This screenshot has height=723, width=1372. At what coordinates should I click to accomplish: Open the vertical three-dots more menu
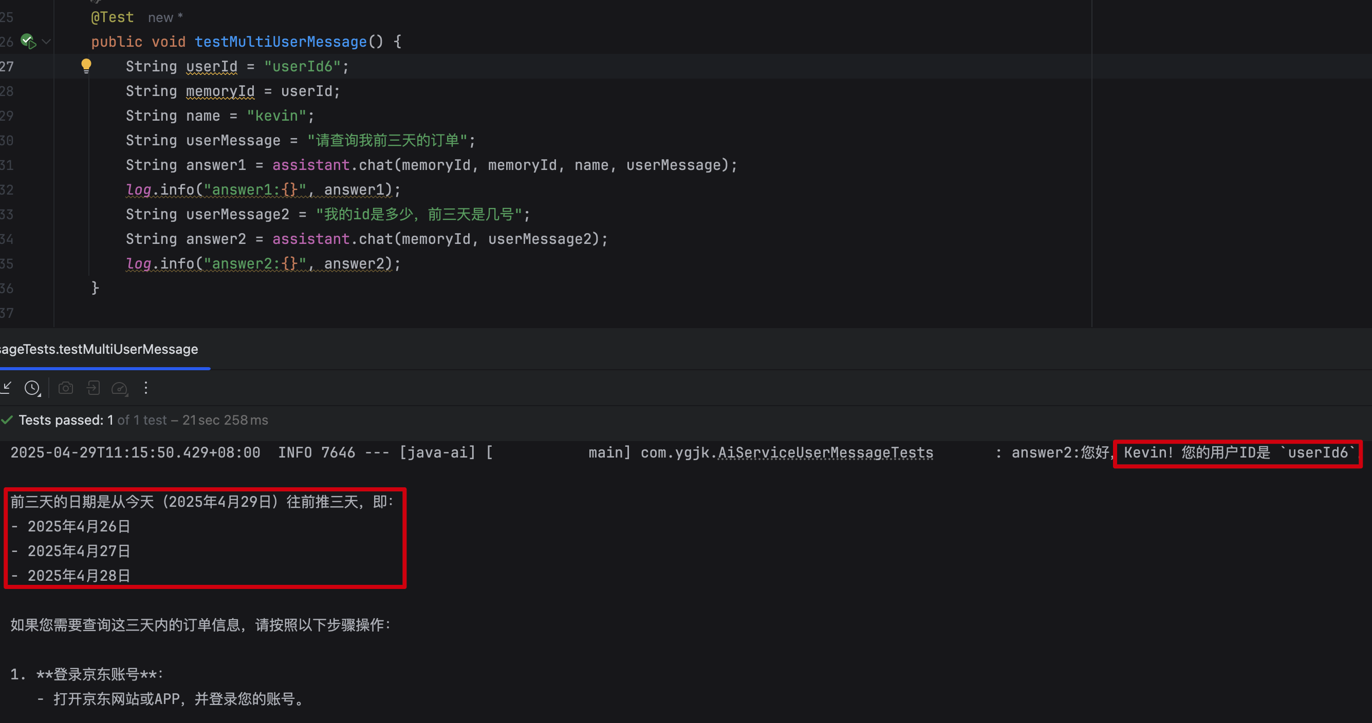click(x=145, y=388)
